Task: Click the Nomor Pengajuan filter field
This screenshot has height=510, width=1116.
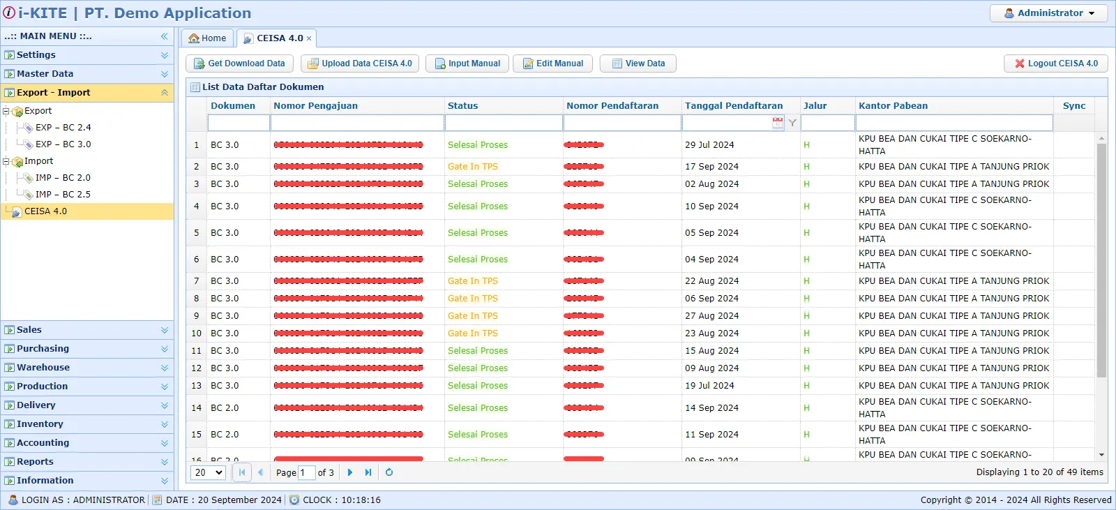Action: 357,123
